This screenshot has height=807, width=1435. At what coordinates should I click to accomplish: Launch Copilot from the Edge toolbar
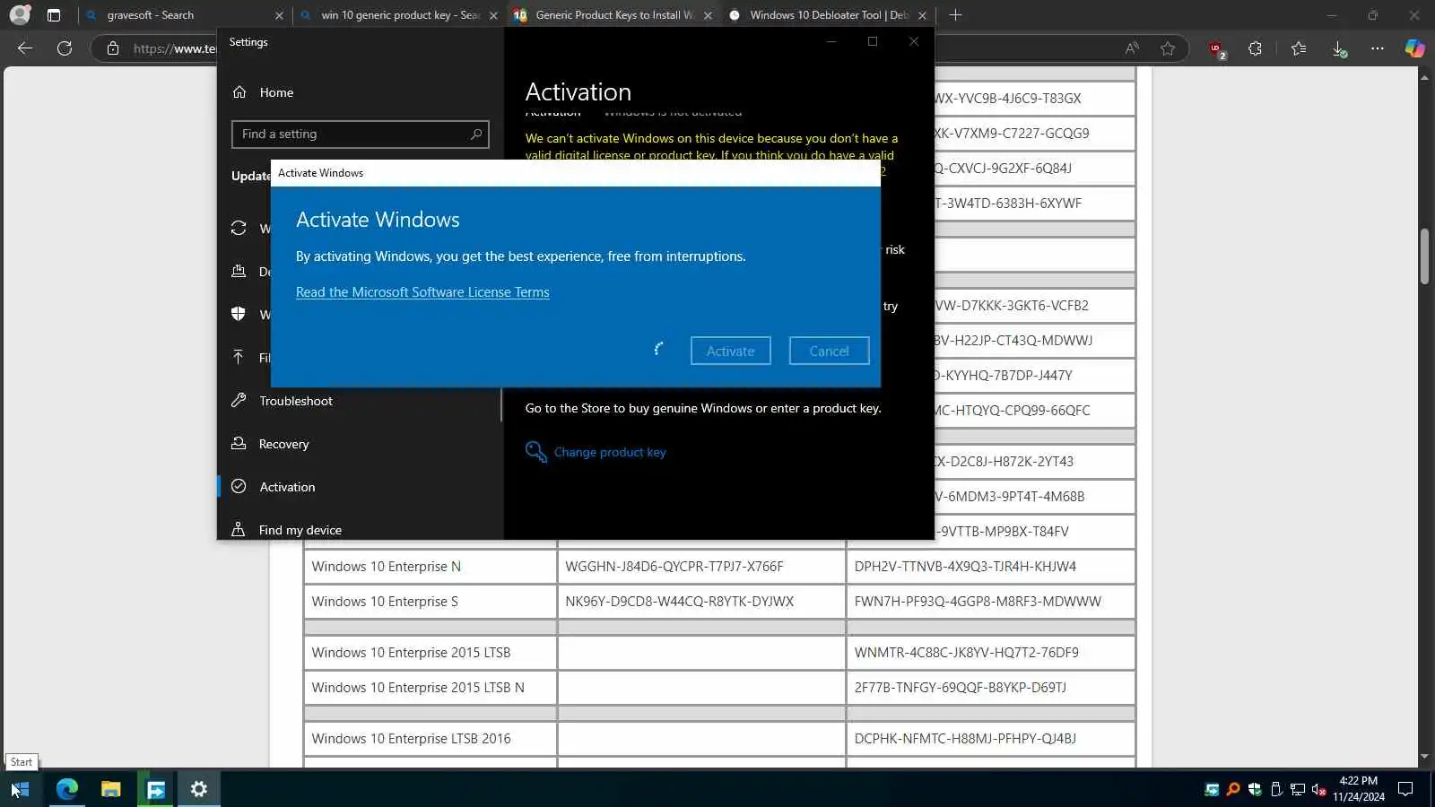1414,48
